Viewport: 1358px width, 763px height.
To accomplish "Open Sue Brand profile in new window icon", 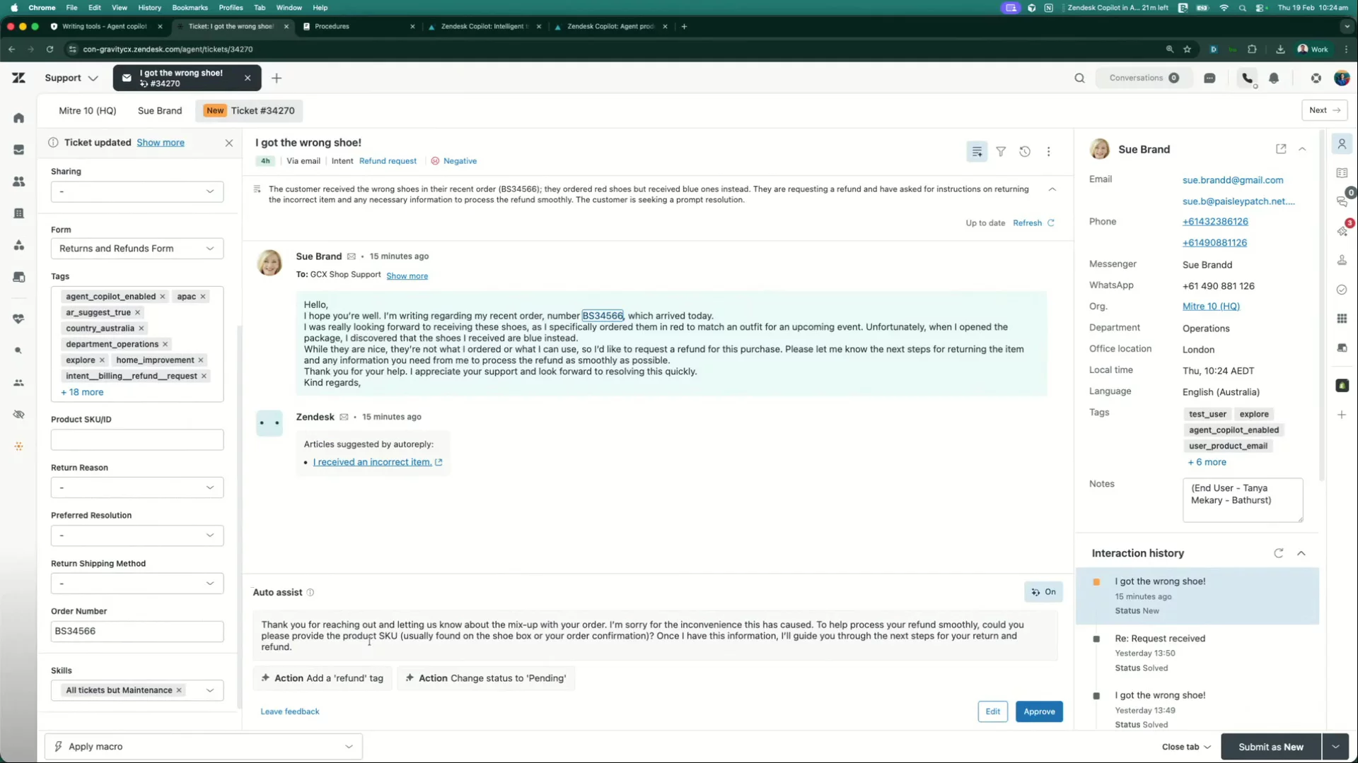I will point(1281,149).
